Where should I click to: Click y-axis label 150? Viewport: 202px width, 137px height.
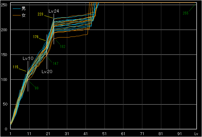click(x=4, y=55)
